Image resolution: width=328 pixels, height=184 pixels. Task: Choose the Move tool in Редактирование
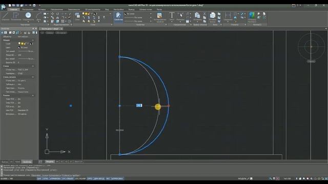(x=52, y=14)
